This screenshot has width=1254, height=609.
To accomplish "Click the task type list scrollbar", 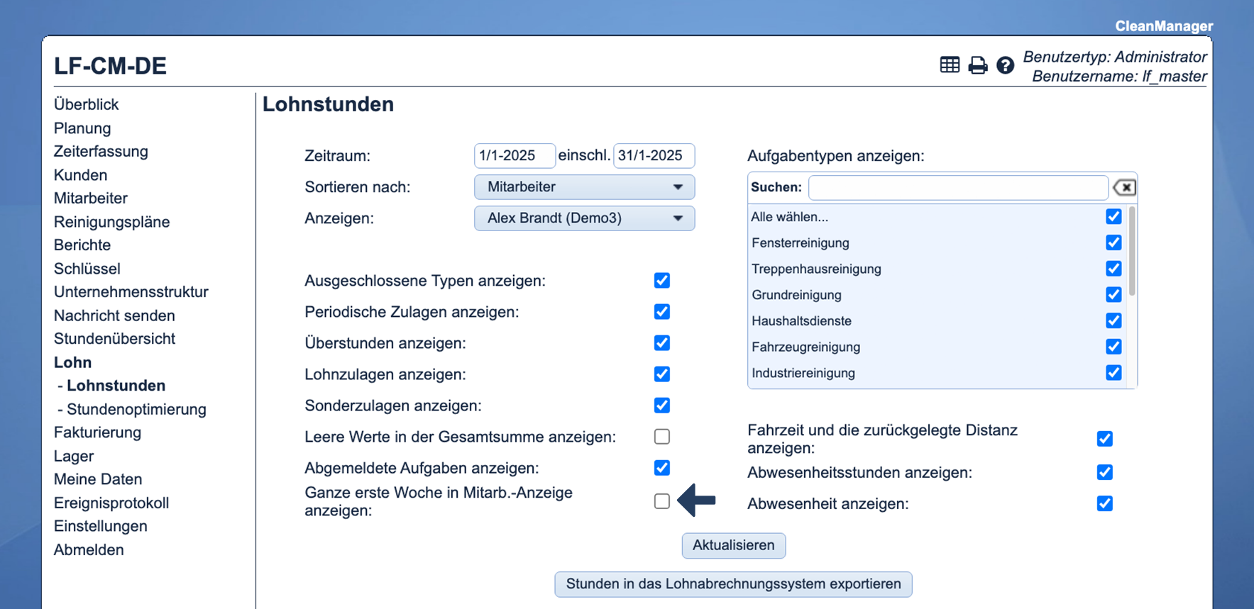I will (x=1131, y=252).
